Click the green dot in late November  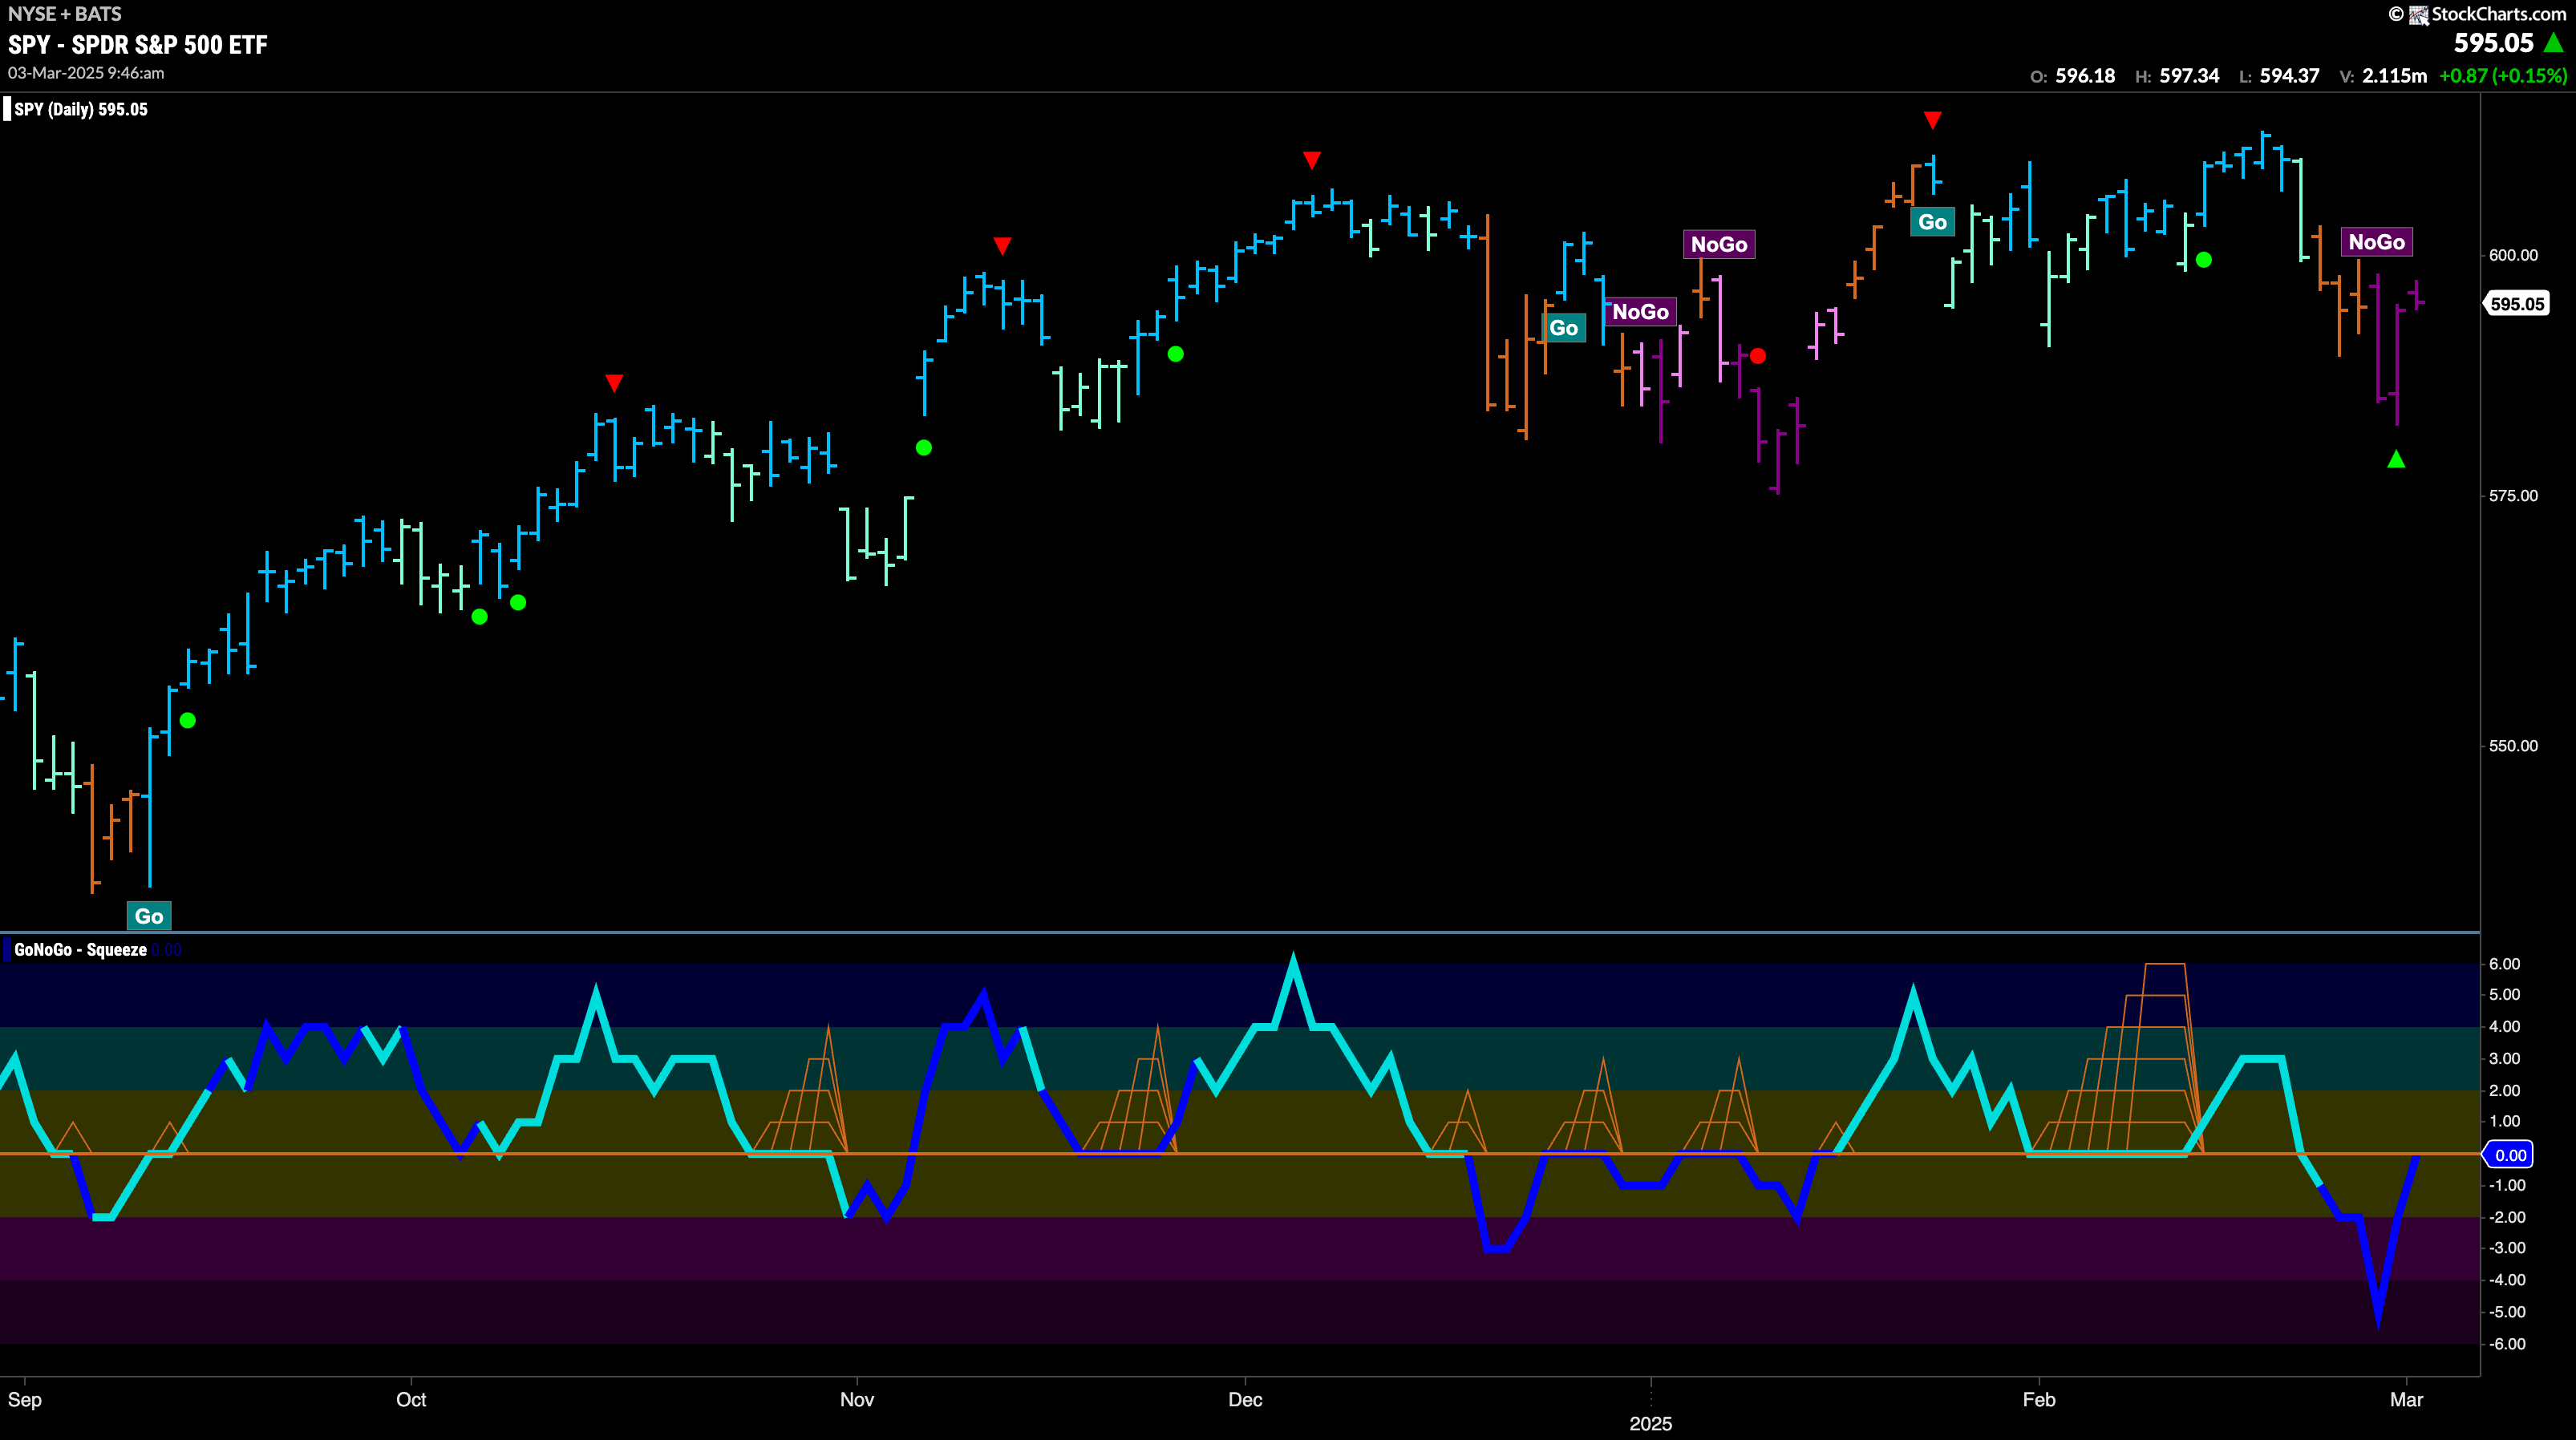1176,354
